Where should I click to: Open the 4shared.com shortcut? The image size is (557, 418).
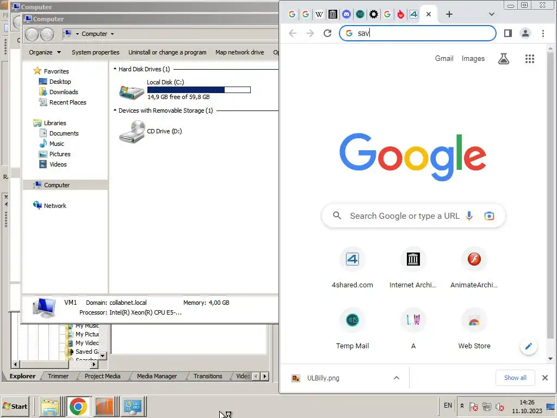[x=352, y=268]
